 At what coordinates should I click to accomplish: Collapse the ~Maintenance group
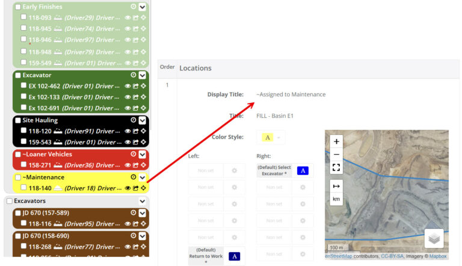[143, 178]
